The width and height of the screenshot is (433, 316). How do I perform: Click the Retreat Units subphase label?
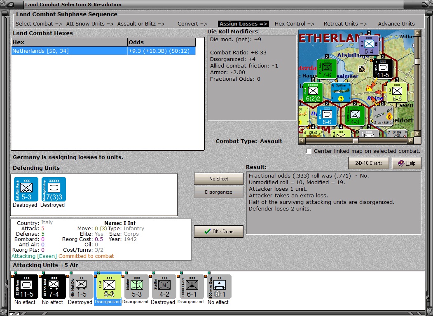345,24
